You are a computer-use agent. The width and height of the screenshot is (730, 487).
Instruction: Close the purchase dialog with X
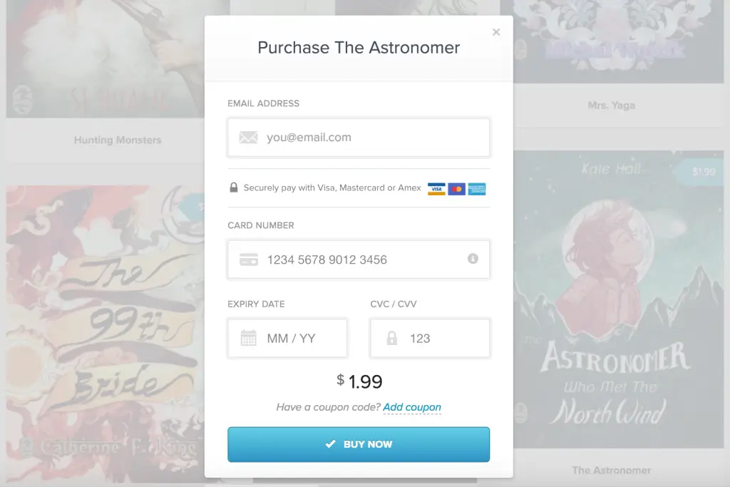(x=496, y=32)
